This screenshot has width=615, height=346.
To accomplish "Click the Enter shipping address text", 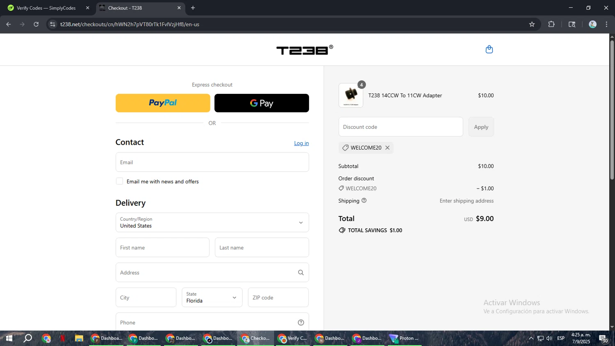I will [467, 201].
